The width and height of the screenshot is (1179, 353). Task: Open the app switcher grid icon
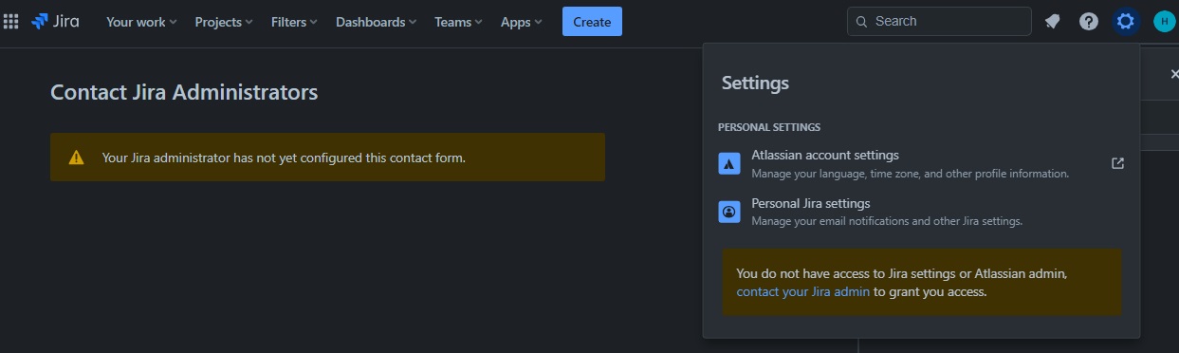tap(11, 21)
